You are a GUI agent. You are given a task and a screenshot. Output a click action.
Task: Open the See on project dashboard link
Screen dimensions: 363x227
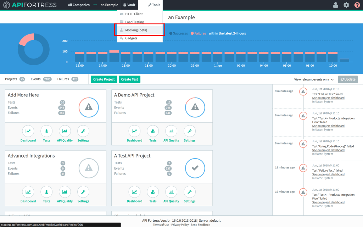[x=328, y=98]
